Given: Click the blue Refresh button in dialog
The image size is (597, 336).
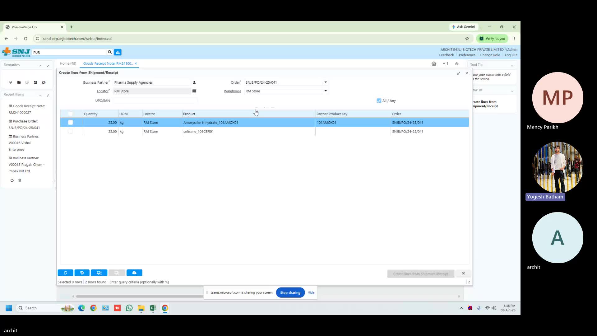Looking at the screenshot, I should point(65,273).
